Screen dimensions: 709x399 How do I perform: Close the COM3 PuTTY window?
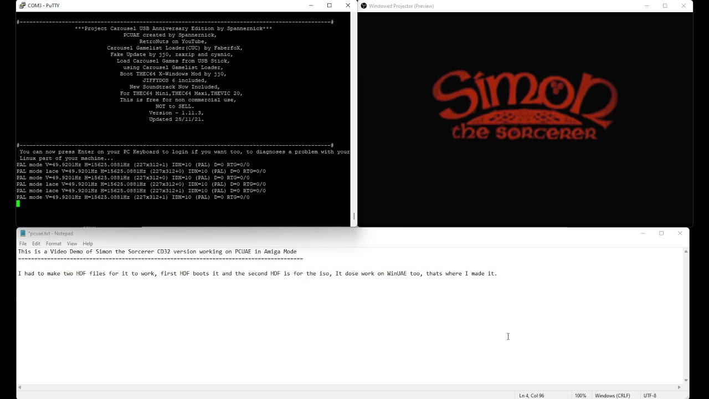point(348,6)
